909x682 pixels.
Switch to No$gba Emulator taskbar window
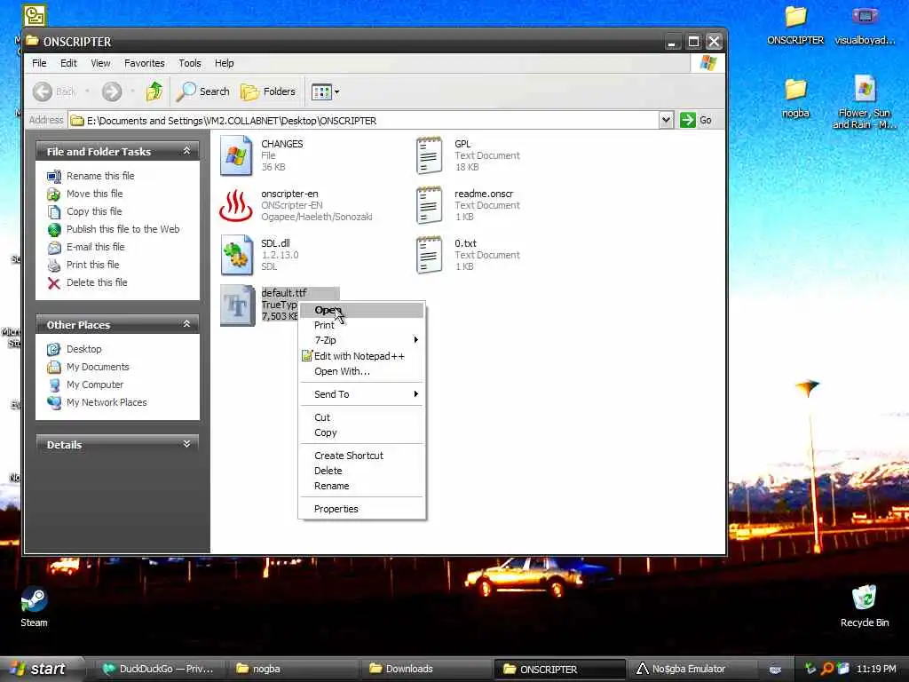coord(694,670)
